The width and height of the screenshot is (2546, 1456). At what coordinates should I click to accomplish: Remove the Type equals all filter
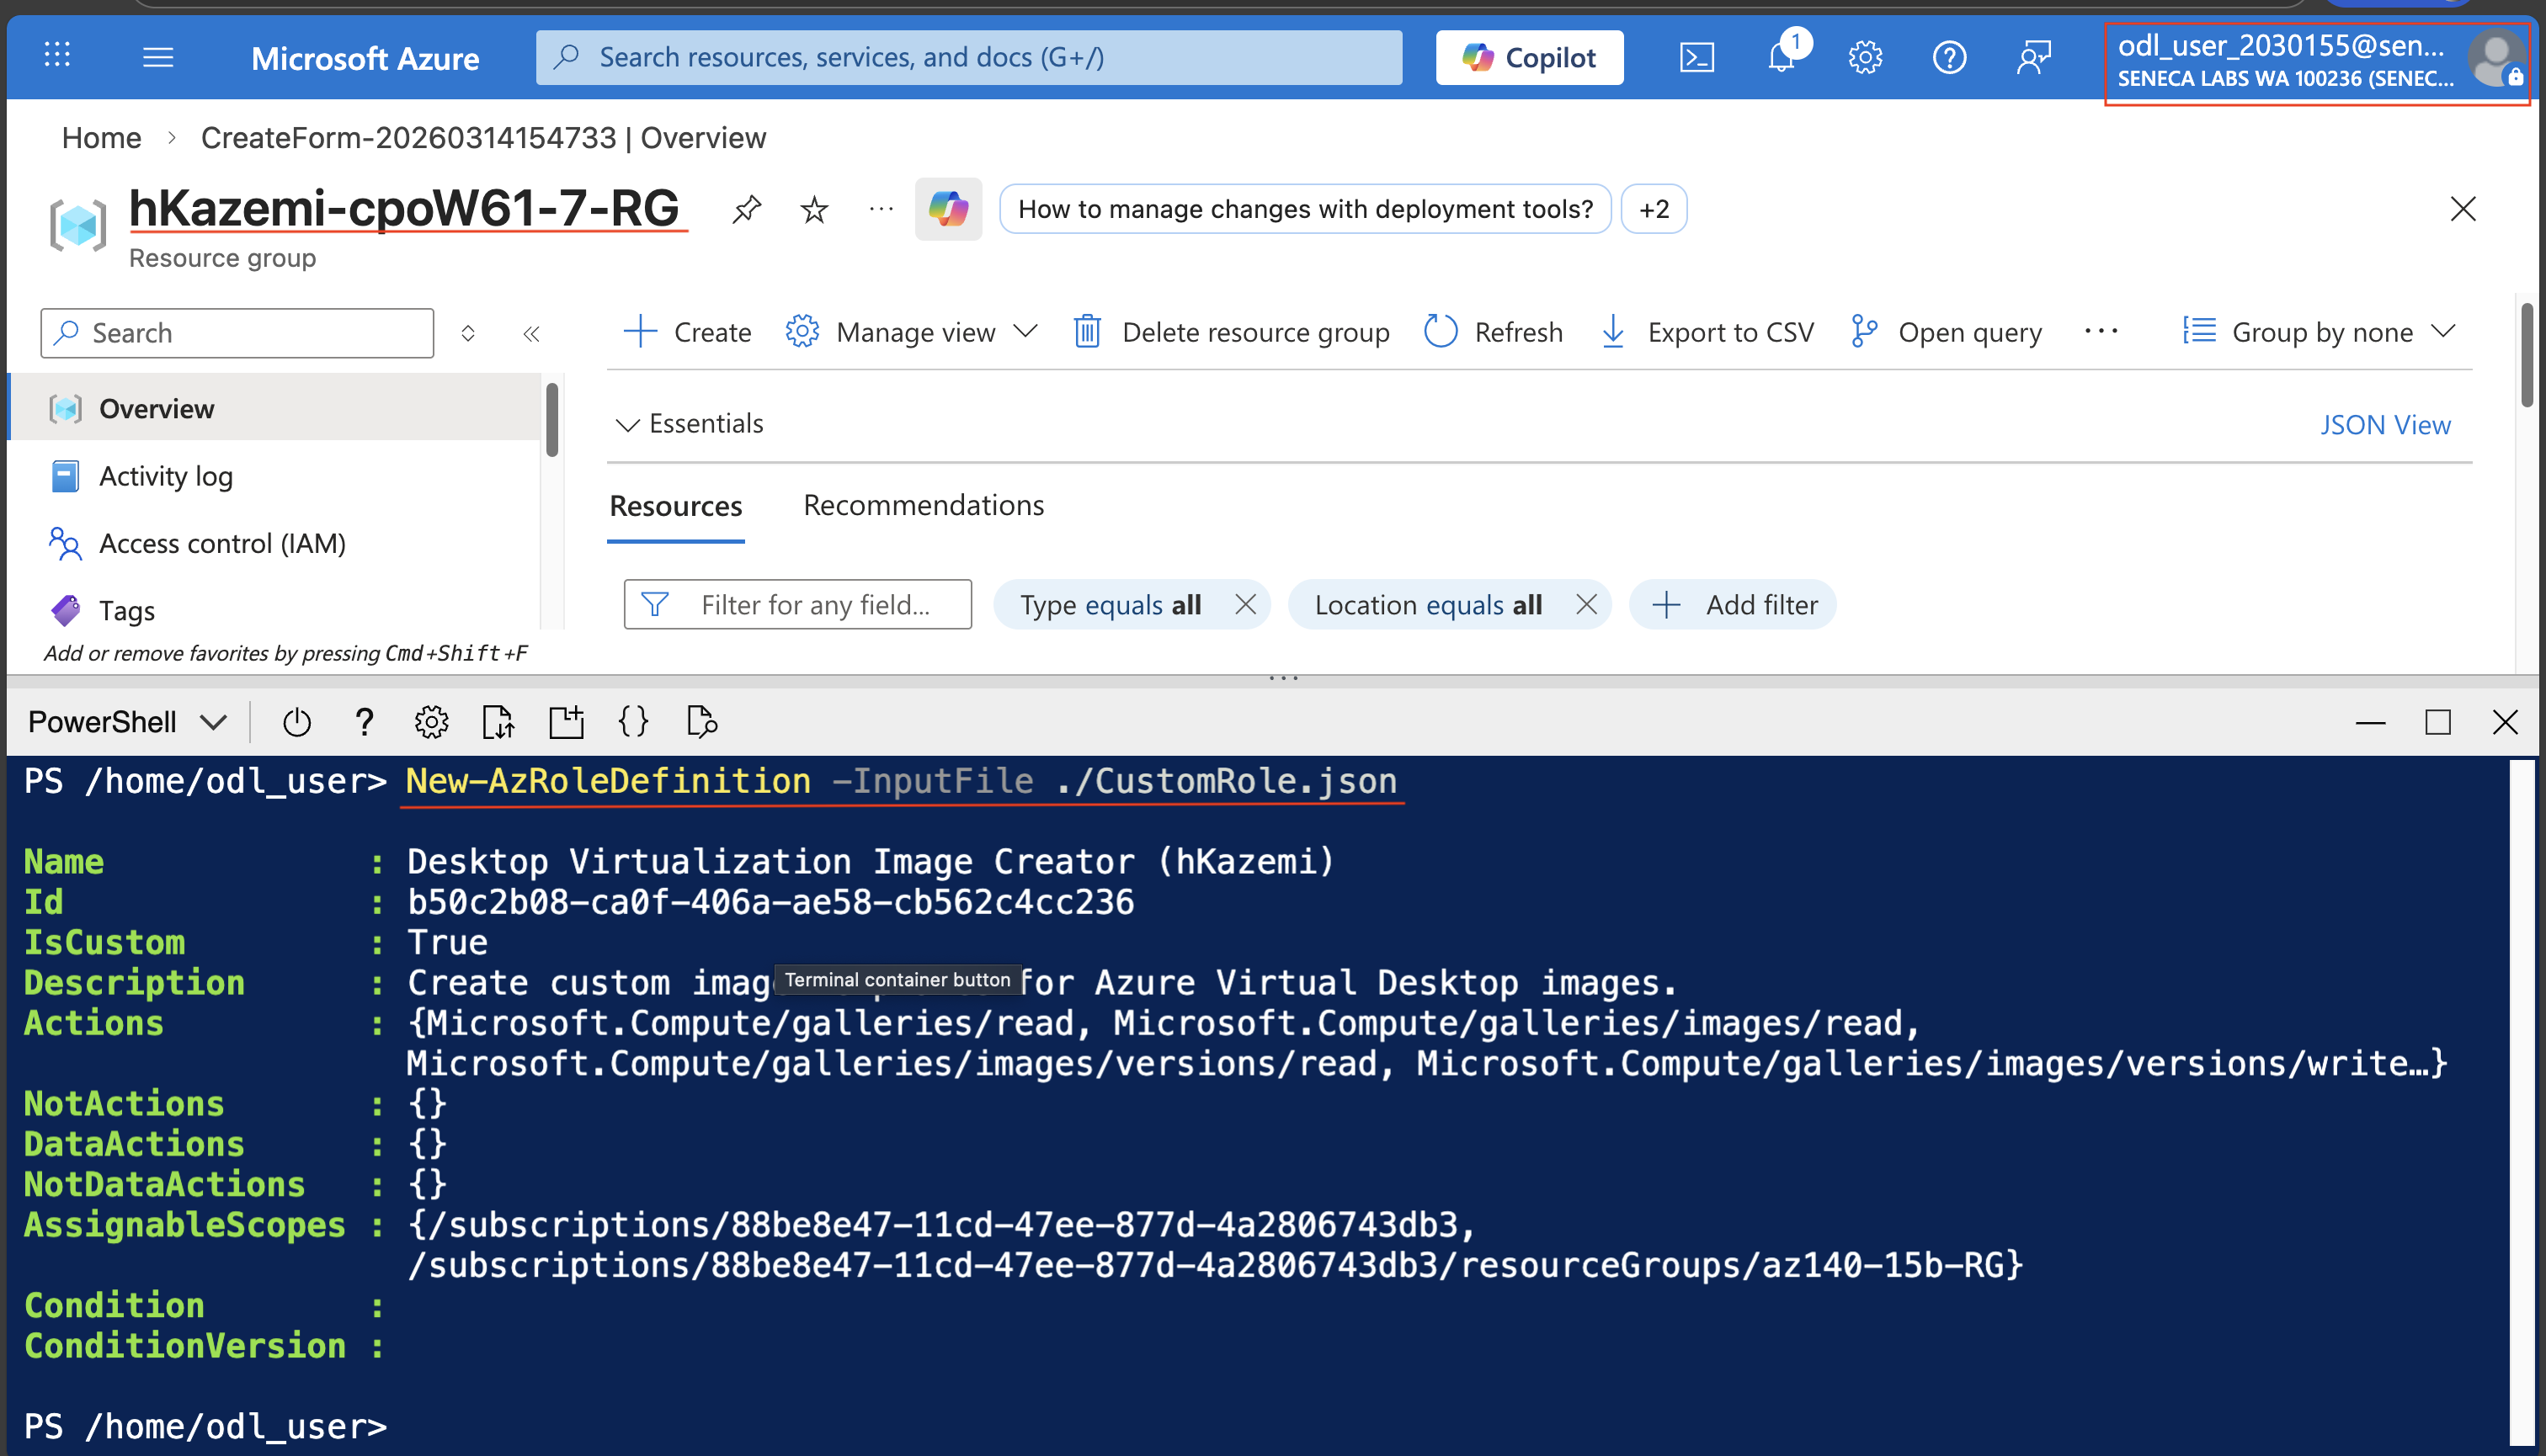1245,604
